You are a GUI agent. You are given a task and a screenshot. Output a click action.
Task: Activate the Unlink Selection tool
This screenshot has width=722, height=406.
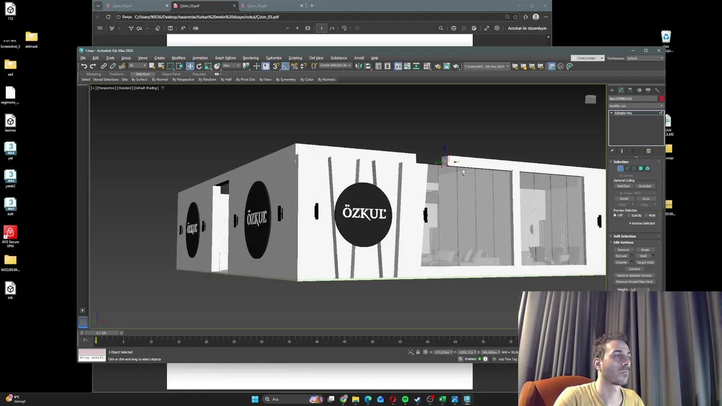tap(113, 66)
